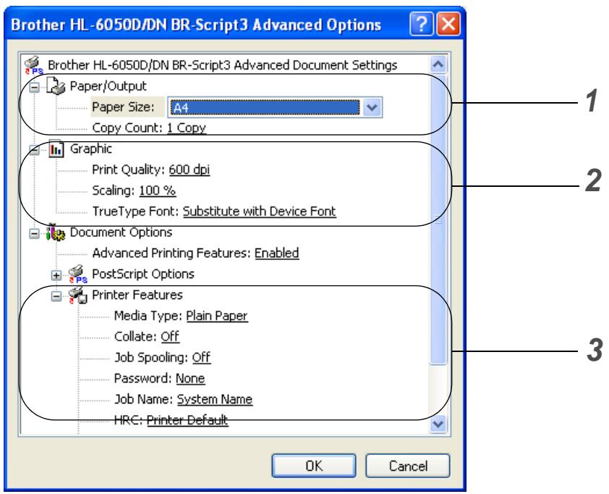
Task: Click the vertical scrollbar thumb
Action: (x=438, y=219)
